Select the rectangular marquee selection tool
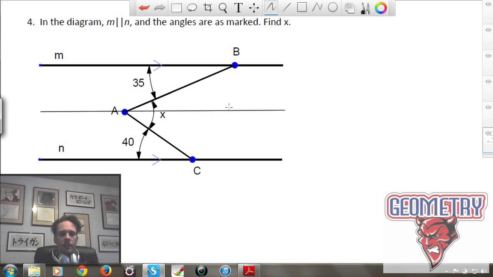The image size is (493, 277). pos(176,8)
